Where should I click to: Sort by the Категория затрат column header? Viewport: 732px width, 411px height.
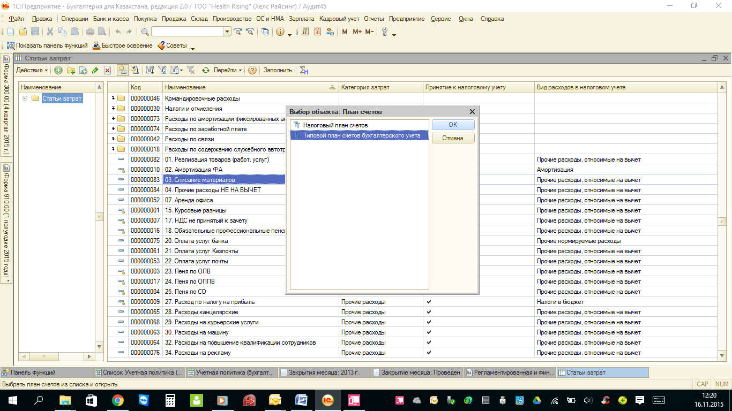[x=380, y=87]
